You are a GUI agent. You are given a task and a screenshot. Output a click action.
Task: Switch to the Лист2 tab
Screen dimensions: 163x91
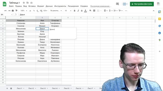pyautogui.click(x=31, y=88)
